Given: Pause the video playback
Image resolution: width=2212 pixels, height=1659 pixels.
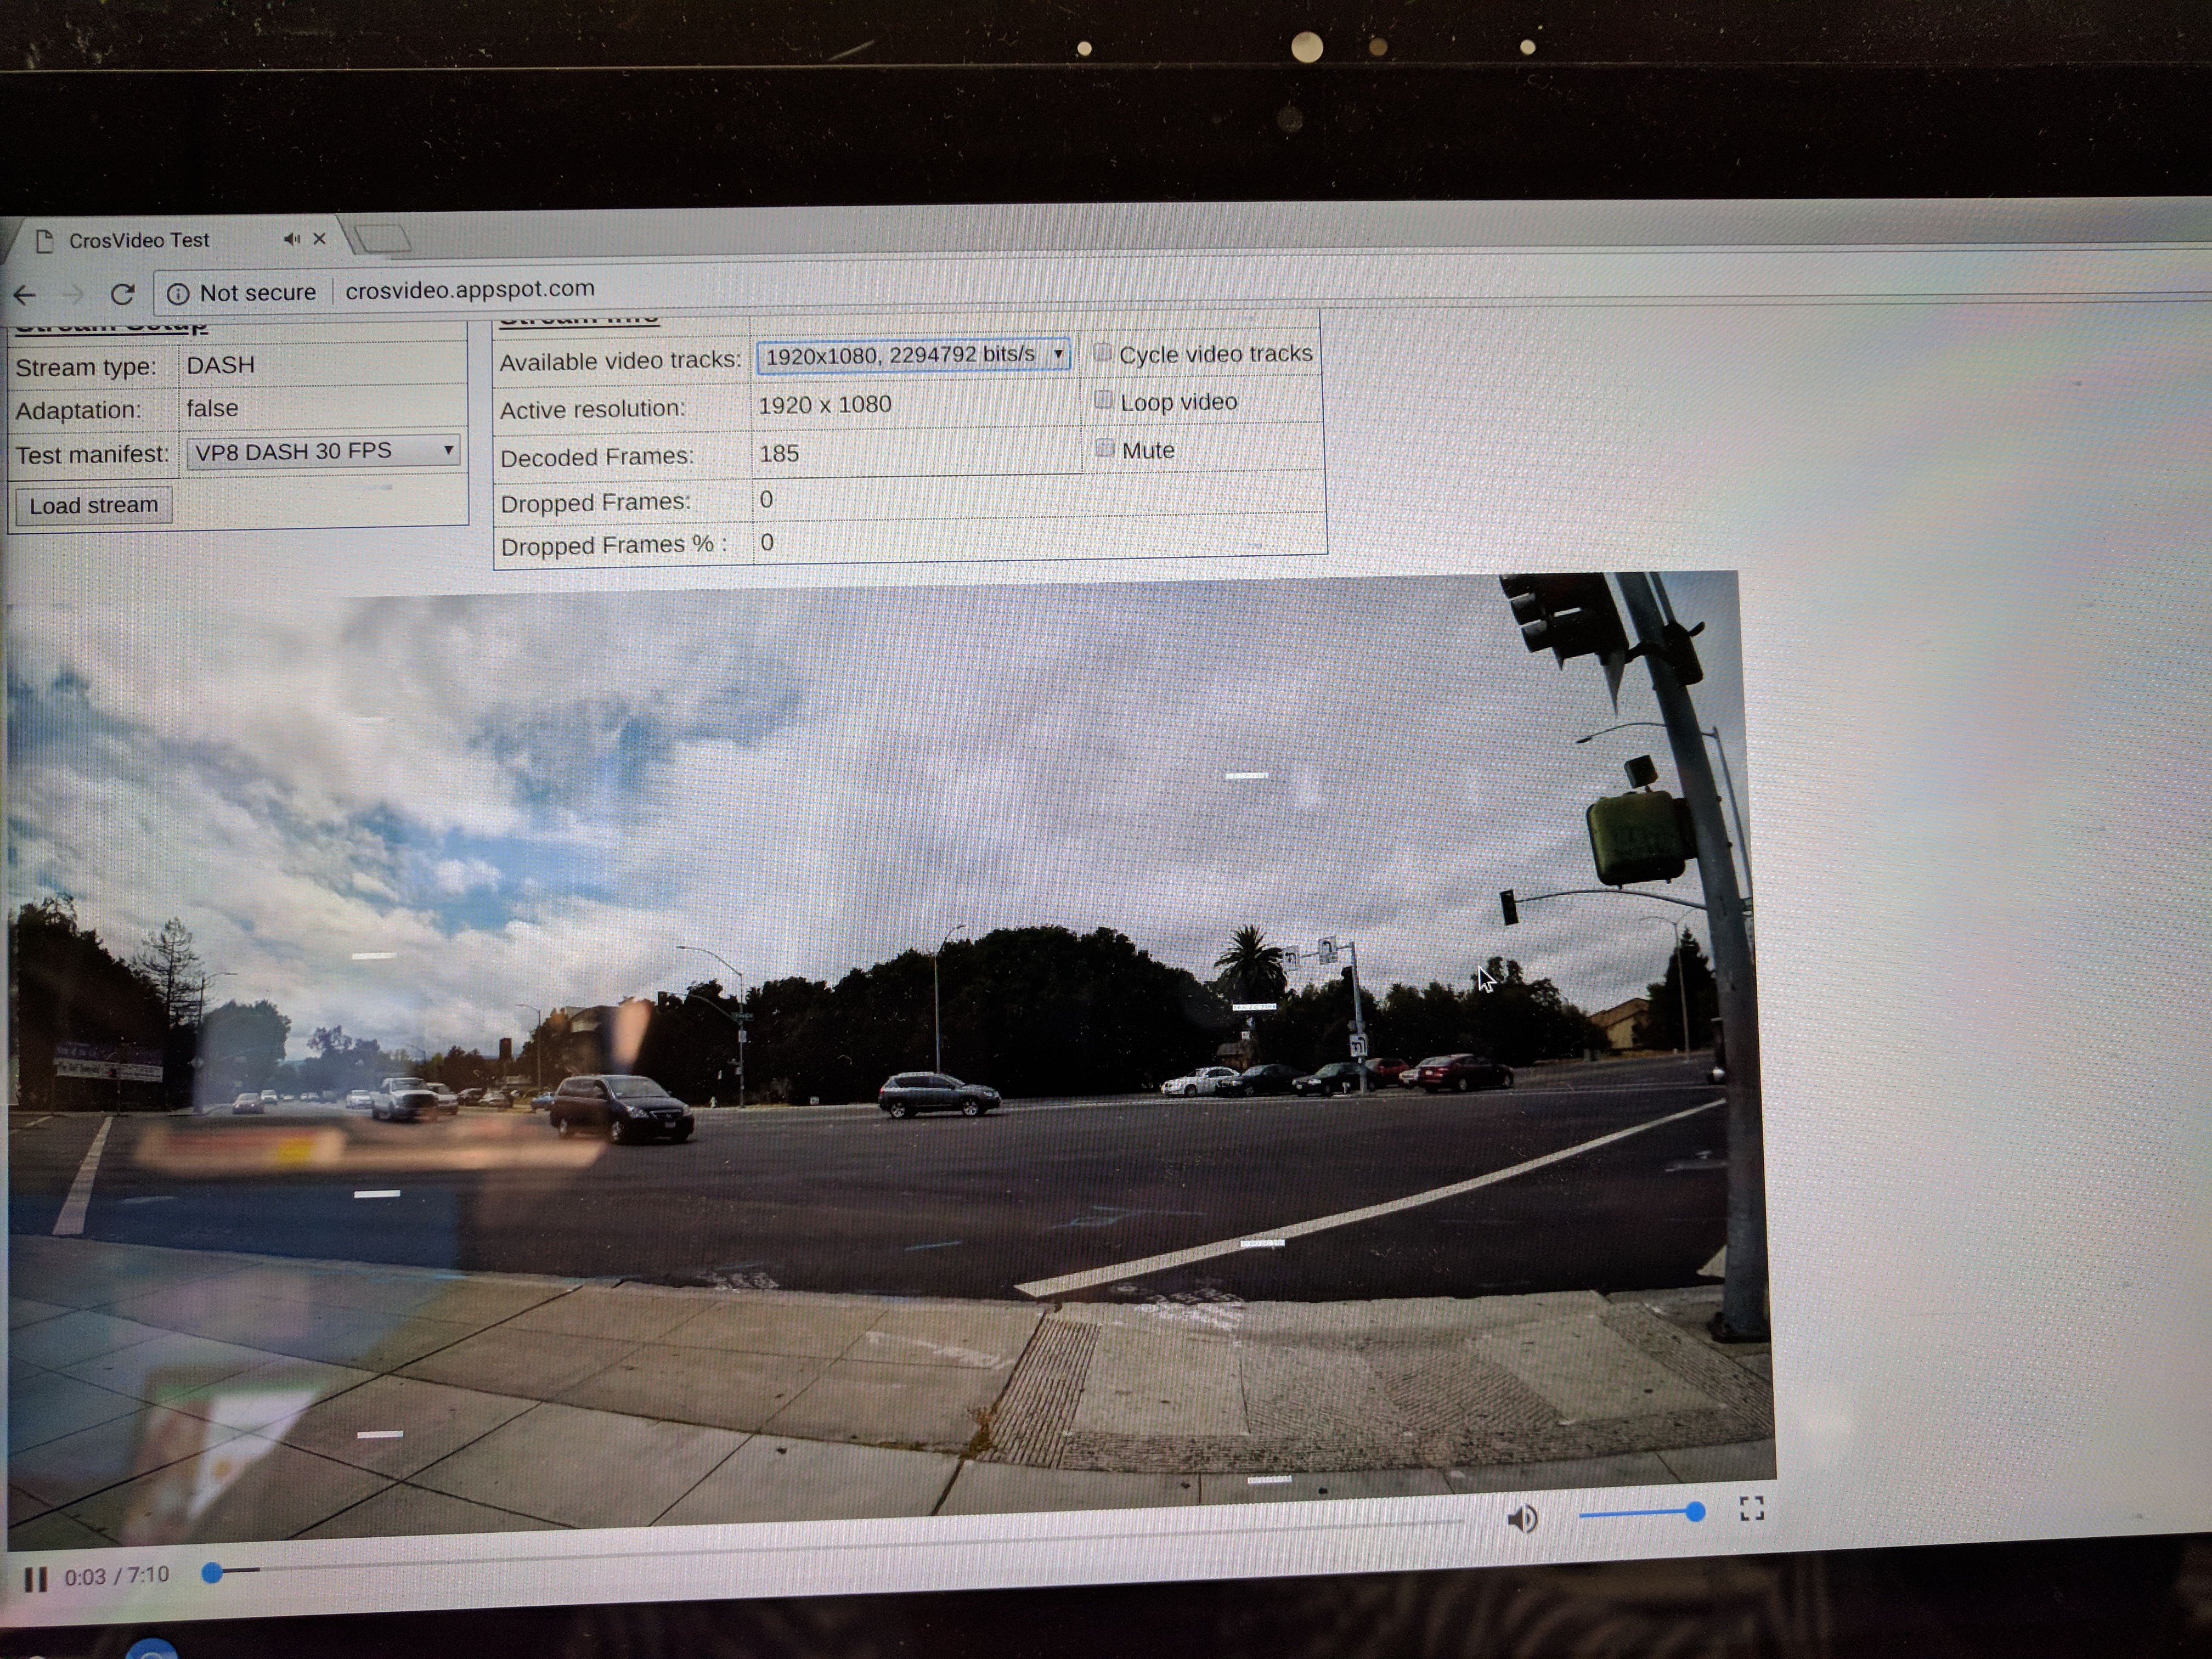Looking at the screenshot, I should pos(36,1579).
